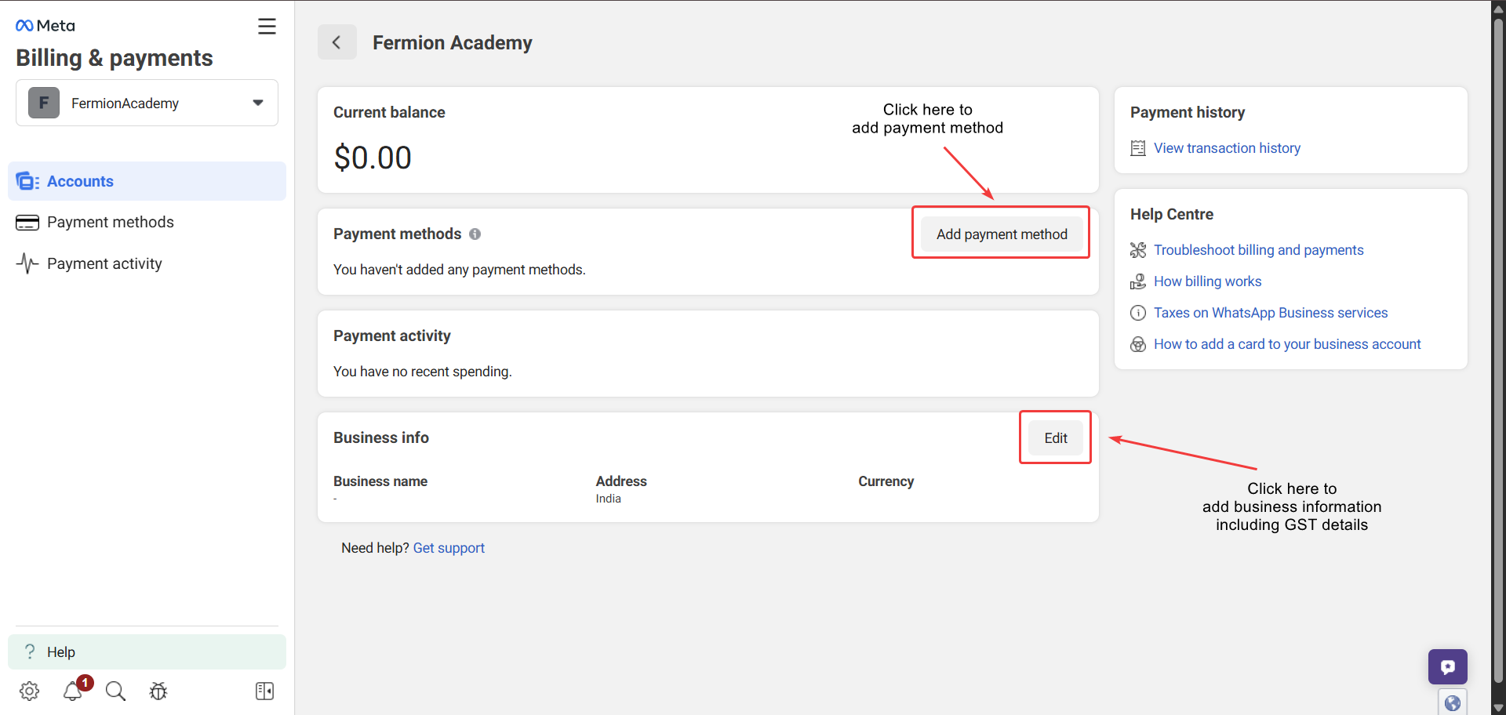The height and width of the screenshot is (715, 1506).
Task: Click the Get support link
Action: coord(449,548)
